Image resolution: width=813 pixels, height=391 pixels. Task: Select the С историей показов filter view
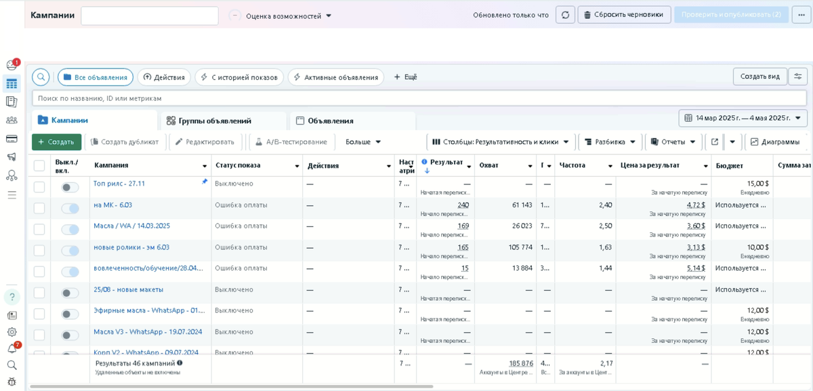(238, 77)
